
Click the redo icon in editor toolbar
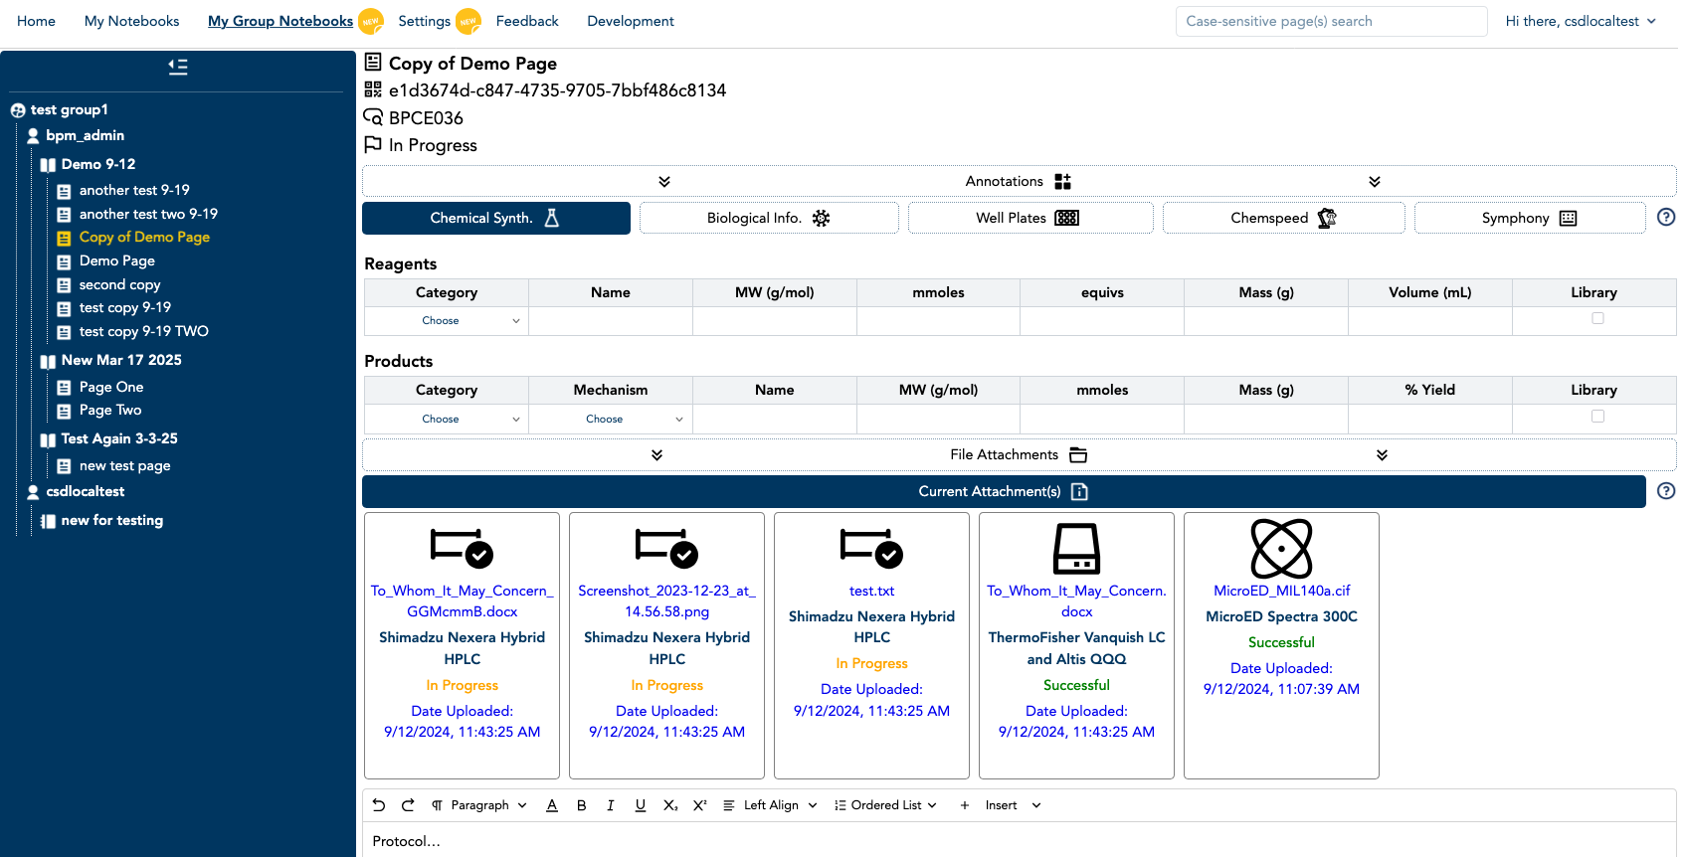click(x=408, y=805)
